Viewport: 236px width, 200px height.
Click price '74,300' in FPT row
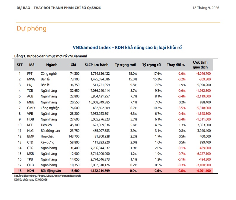point(75,74)
